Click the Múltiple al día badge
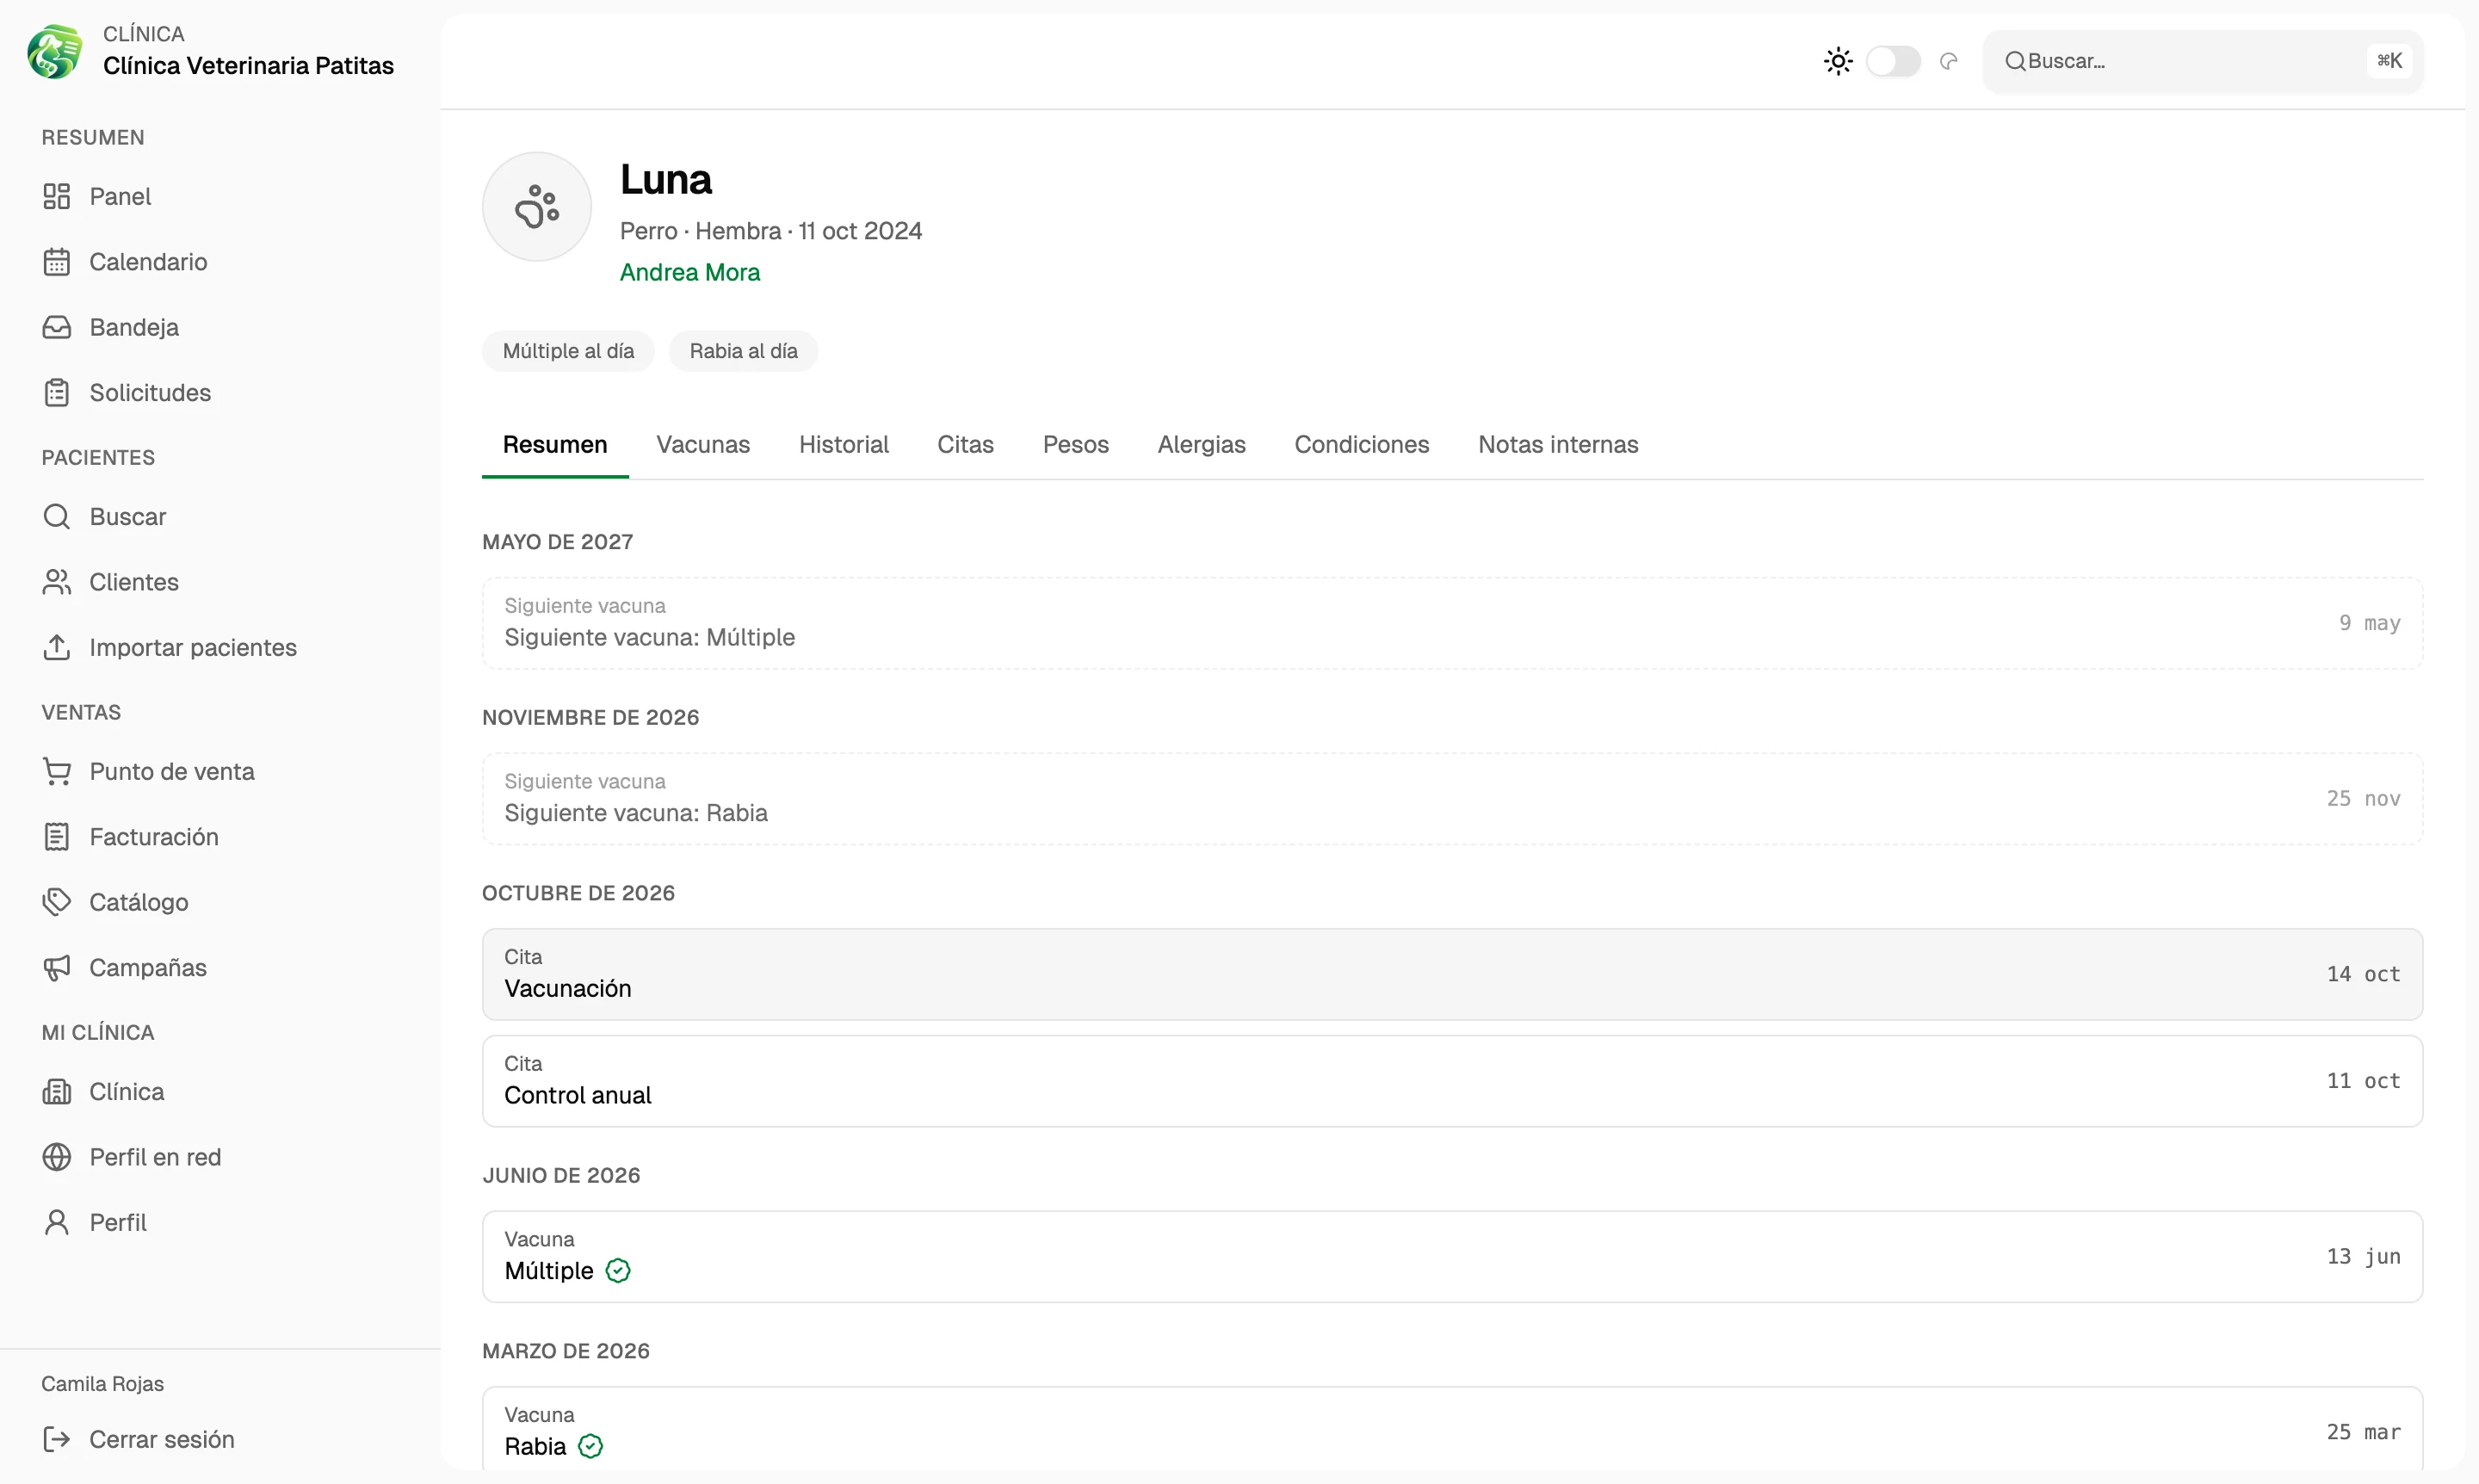 pyautogui.click(x=568, y=351)
